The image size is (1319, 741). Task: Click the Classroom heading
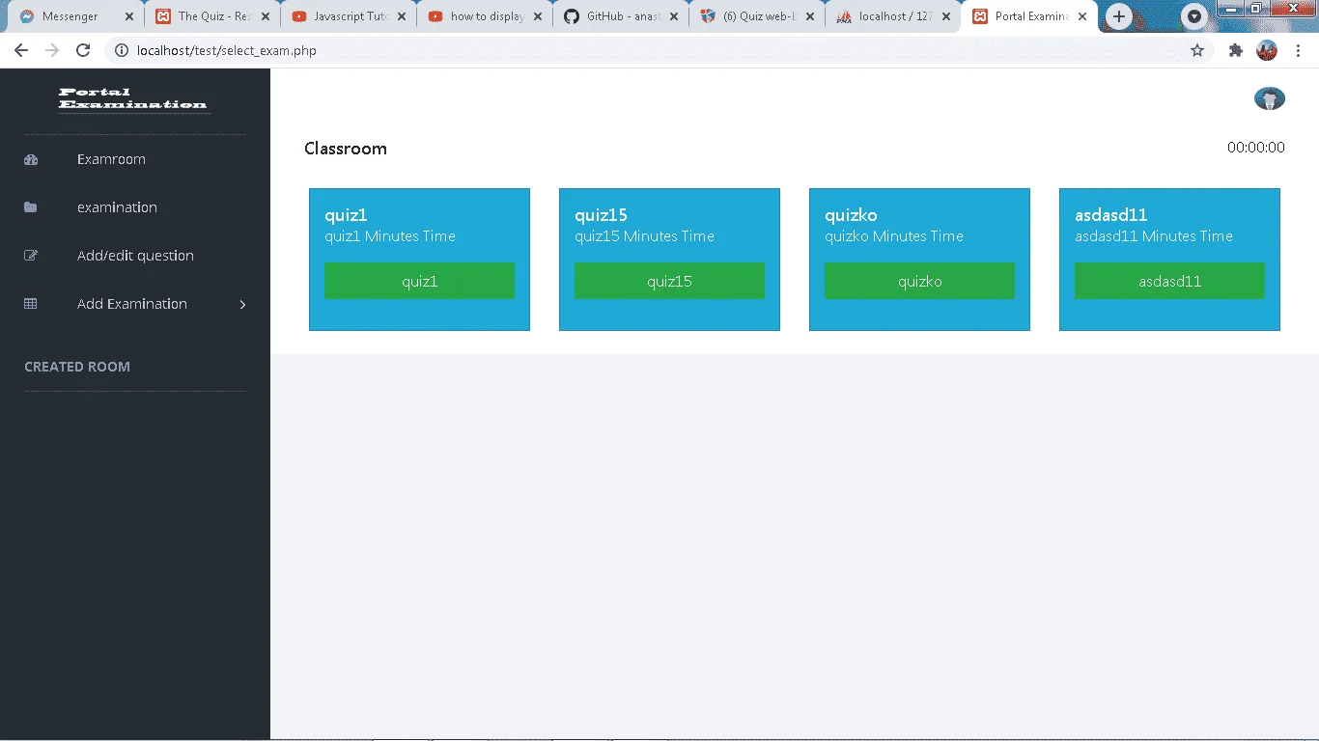point(346,149)
